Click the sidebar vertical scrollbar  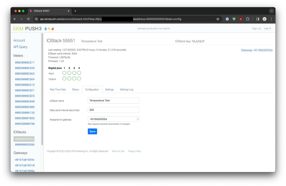(x=42, y=89)
